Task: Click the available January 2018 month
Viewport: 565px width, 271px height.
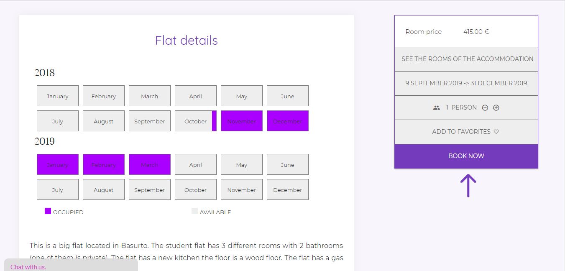Action: tap(58, 96)
